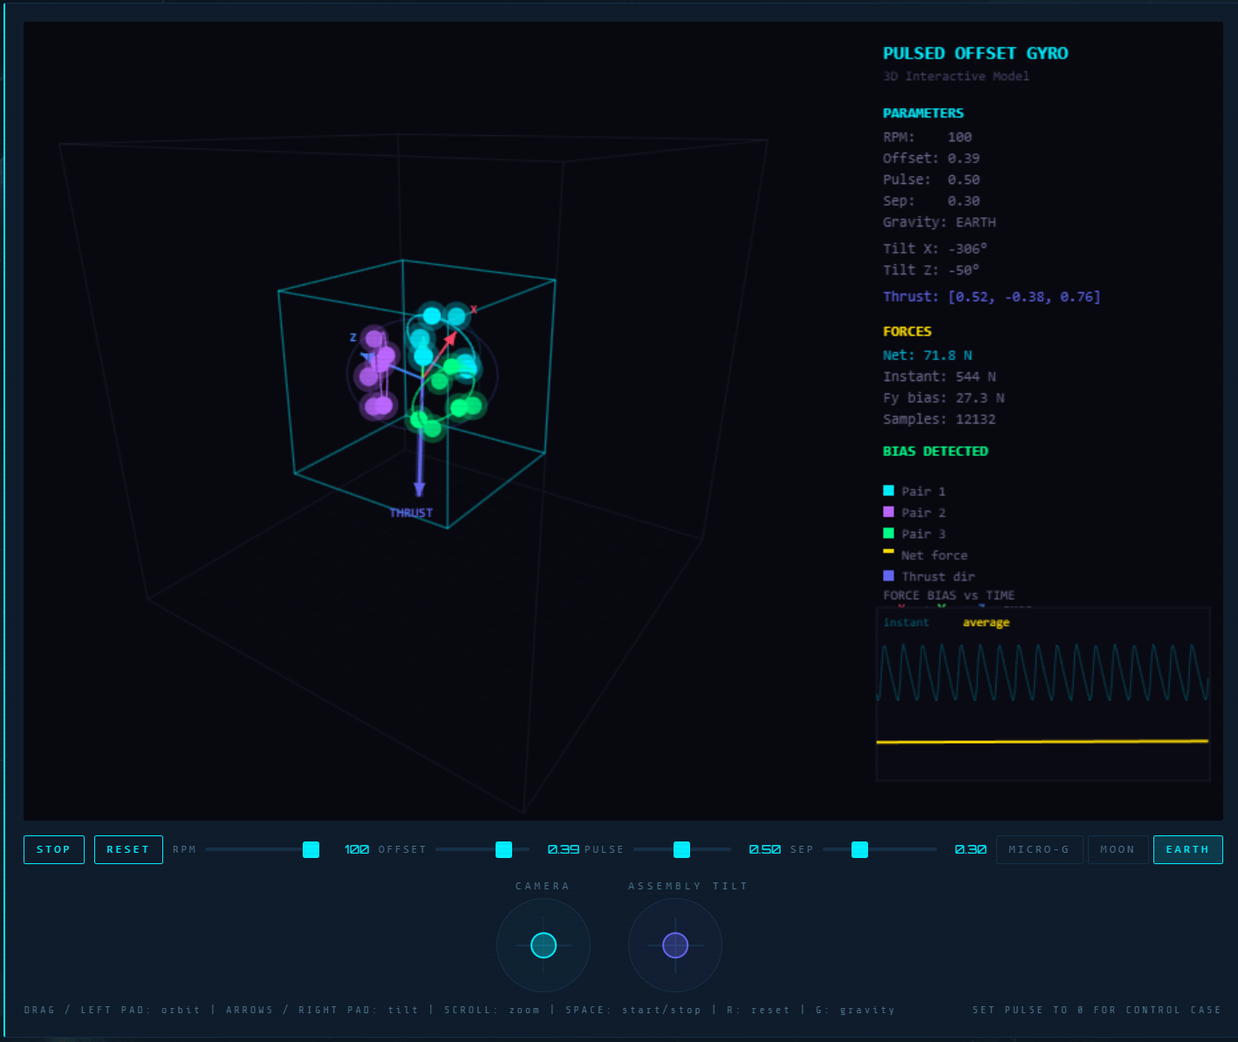Screen dimensions: 1238x1042
Task: Click the PULSE slider handle
Action: (681, 849)
